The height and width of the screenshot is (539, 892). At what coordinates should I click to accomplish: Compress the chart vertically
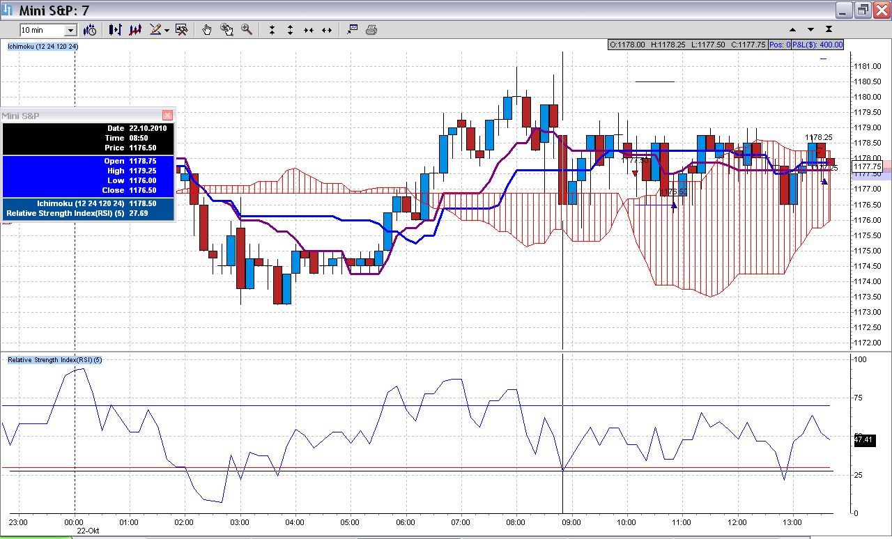pos(272,30)
